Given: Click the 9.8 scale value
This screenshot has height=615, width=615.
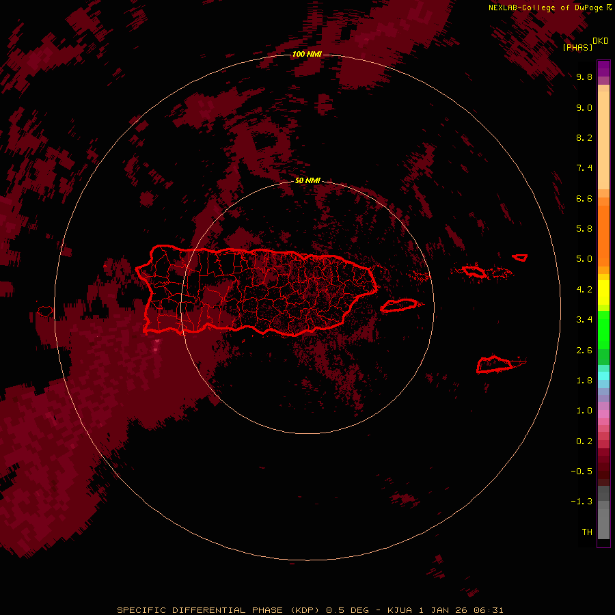Looking at the screenshot, I should [x=584, y=77].
